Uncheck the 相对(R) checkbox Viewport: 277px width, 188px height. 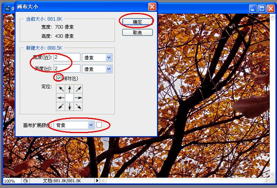[59, 78]
